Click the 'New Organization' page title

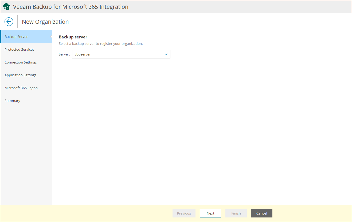45,22
